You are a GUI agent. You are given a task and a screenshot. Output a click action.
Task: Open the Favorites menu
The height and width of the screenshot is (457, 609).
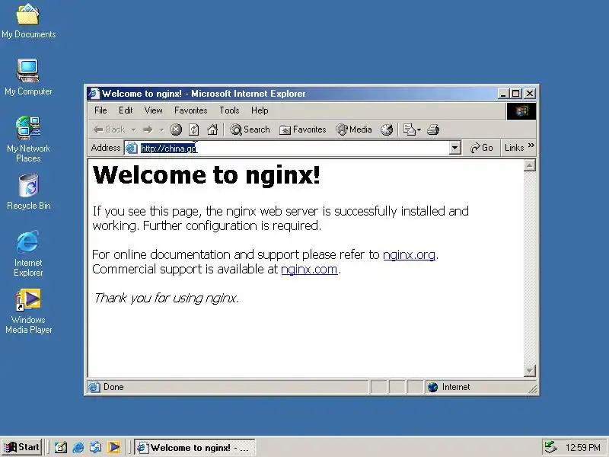(x=191, y=110)
